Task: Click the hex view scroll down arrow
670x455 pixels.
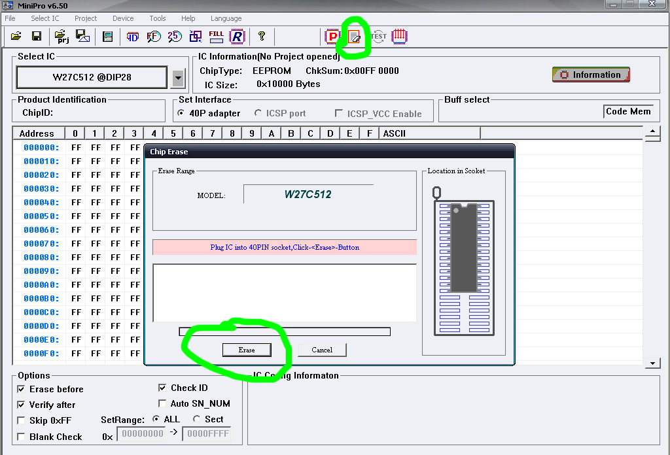Action: (652, 363)
